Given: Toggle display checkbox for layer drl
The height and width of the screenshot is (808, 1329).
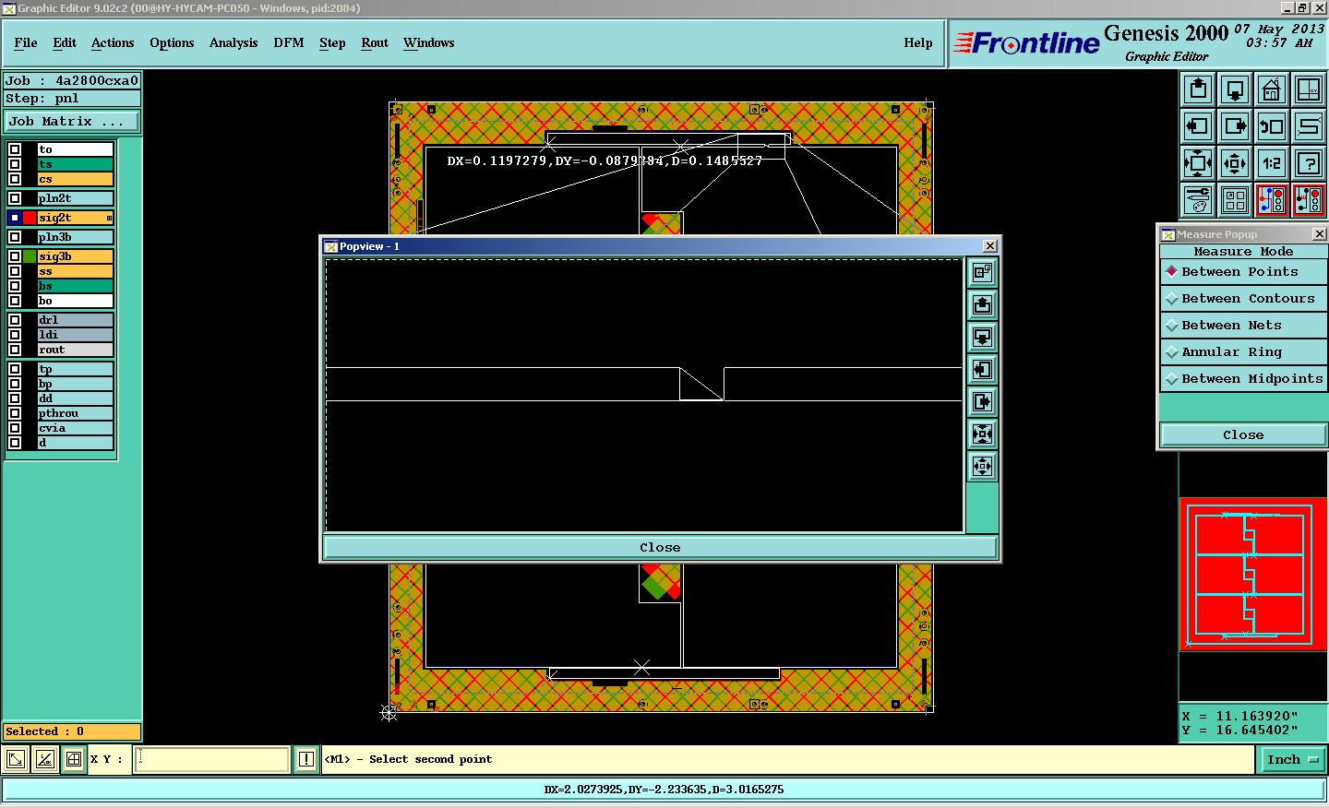Looking at the screenshot, I should [x=15, y=320].
